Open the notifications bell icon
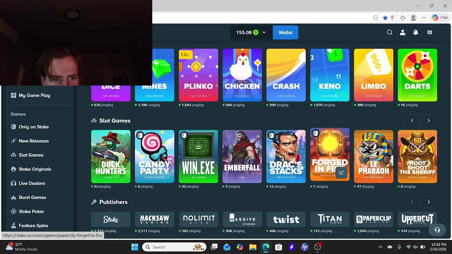 416,32
